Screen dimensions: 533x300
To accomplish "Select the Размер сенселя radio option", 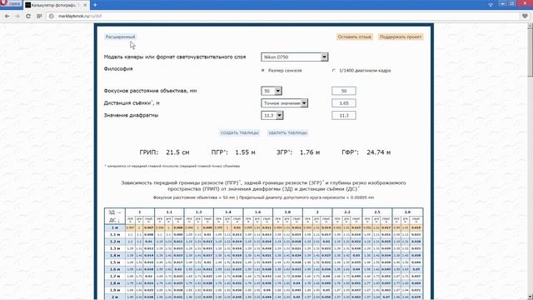I will pos(263,70).
